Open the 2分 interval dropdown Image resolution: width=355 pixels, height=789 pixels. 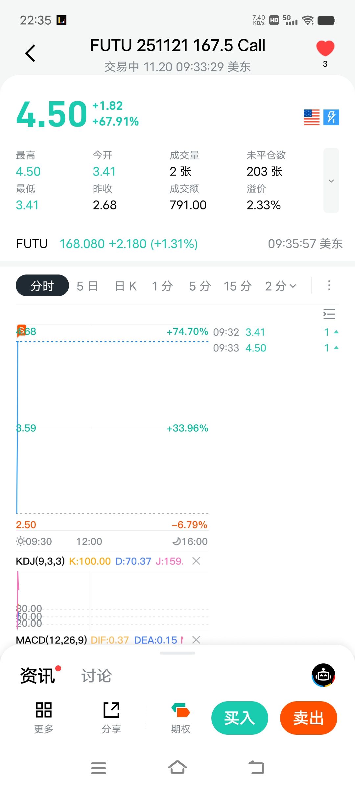click(280, 286)
